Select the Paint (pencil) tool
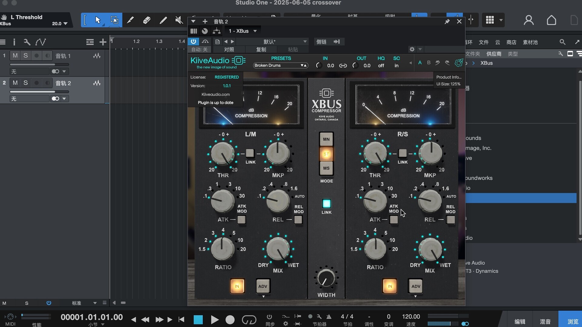The height and width of the screenshot is (327, 582). click(x=163, y=20)
